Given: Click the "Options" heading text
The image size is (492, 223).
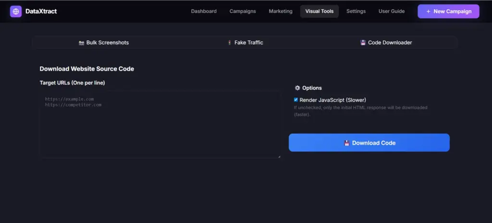Looking at the screenshot, I should tap(312, 88).
